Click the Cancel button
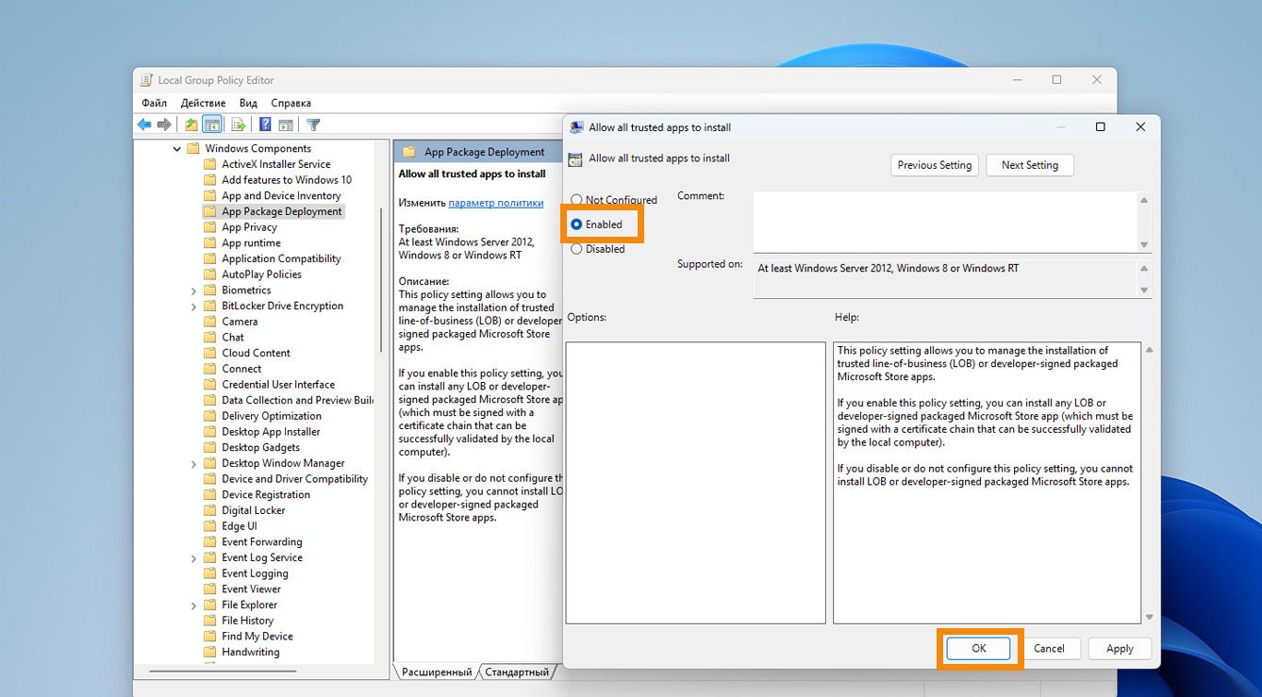1262x697 pixels. click(1049, 648)
